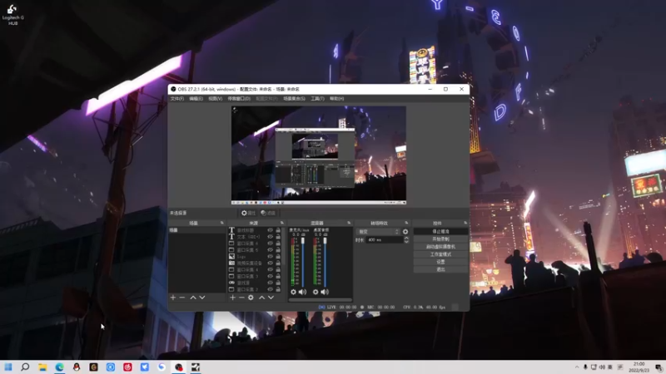Move scene down in the Scenes panel
This screenshot has height=374, width=666.
coord(202,298)
